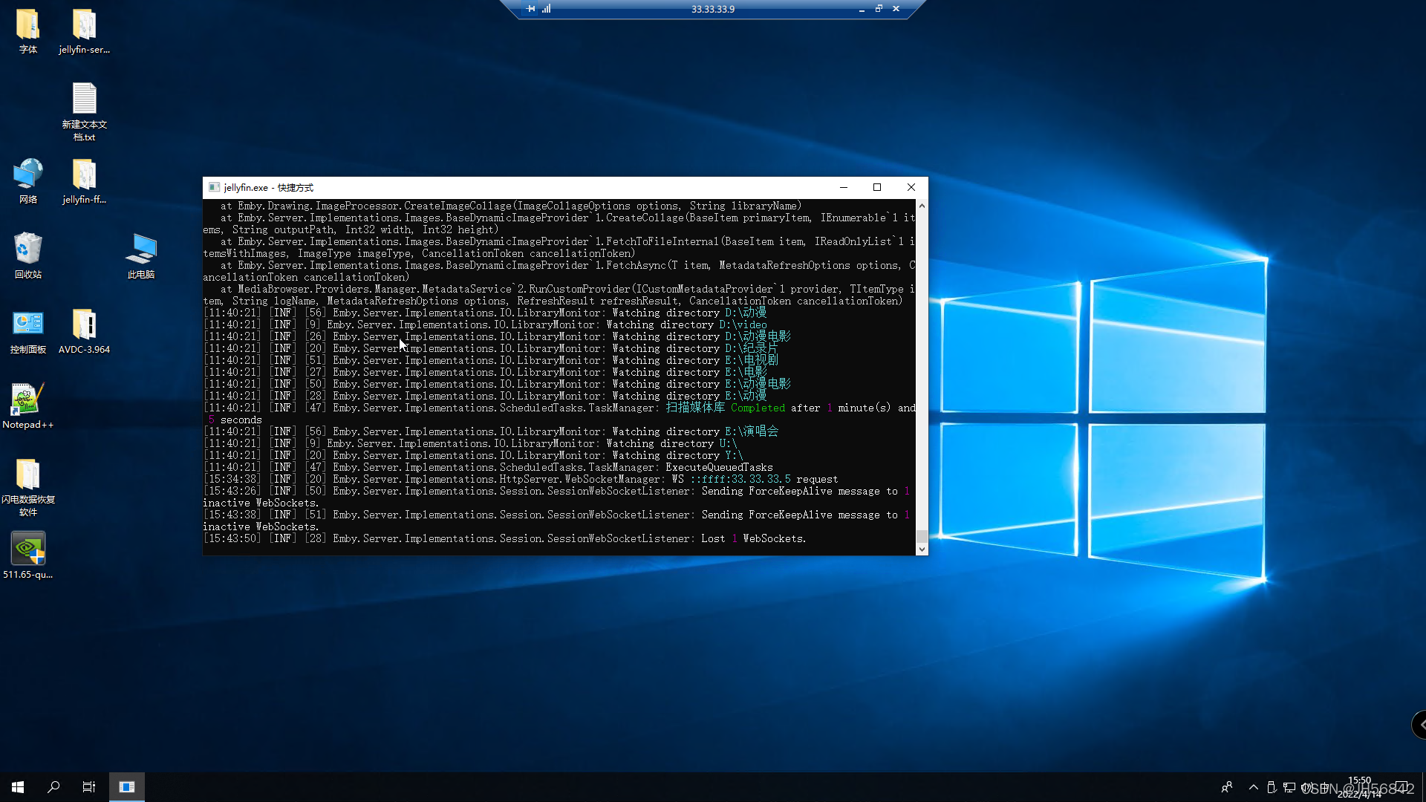Restore down the remote desktop session
The image size is (1426, 802).
(x=879, y=9)
